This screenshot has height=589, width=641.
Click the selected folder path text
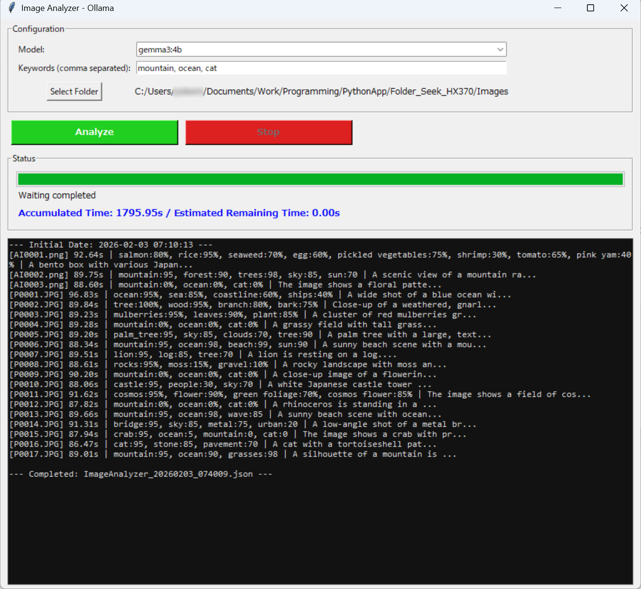321,92
